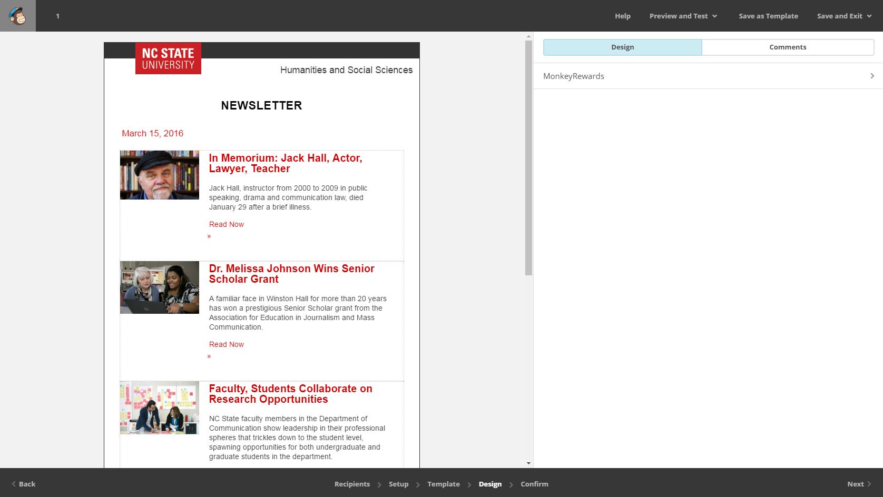Go to the Recipients step

coord(352,484)
